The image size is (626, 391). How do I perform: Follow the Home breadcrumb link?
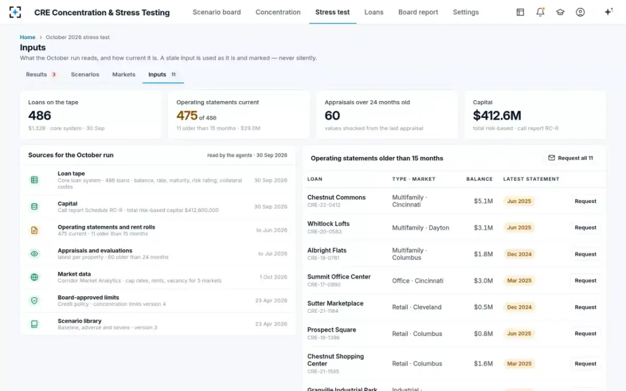coord(28,37)
